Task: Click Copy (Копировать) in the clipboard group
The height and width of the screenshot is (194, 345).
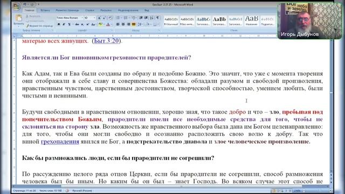Action: [x=34, y=21]
